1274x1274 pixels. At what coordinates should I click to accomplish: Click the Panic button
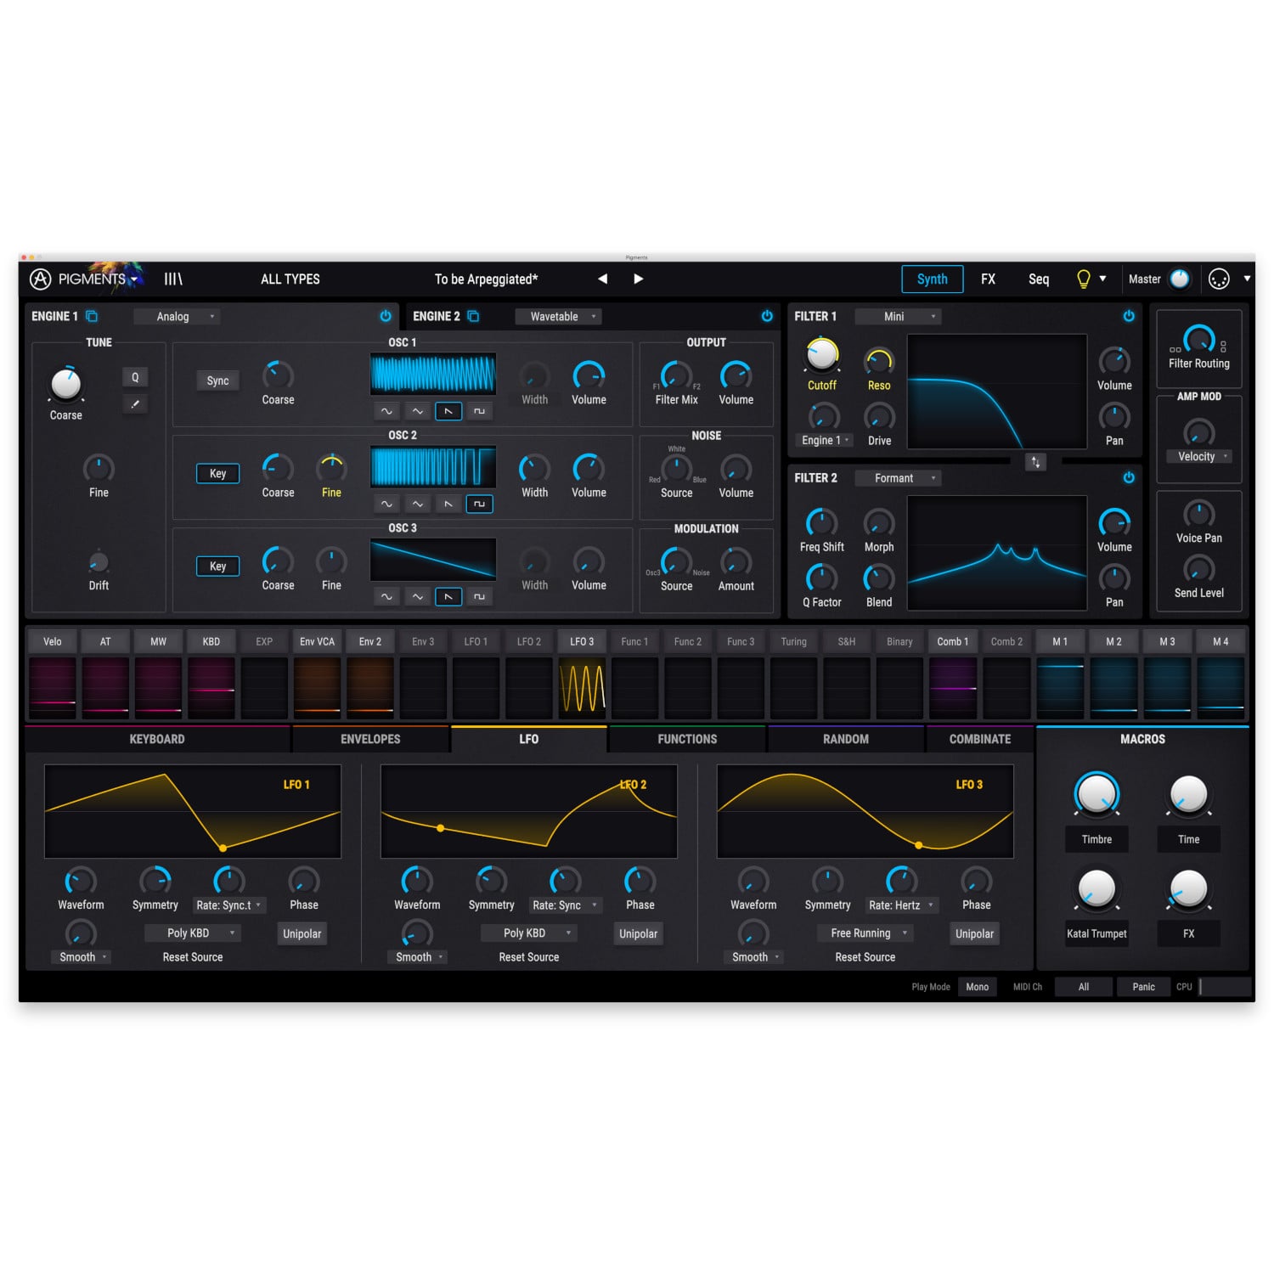pyautogui.click(x=1143, y=987)
